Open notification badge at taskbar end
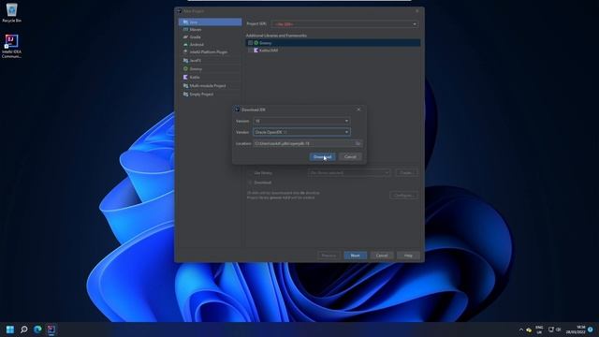 591,330
